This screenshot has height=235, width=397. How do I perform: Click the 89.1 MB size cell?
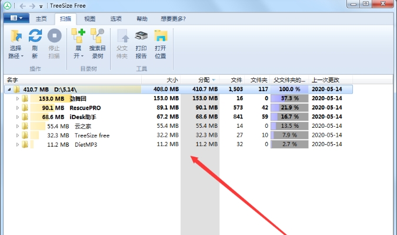(x=168, y=108)
